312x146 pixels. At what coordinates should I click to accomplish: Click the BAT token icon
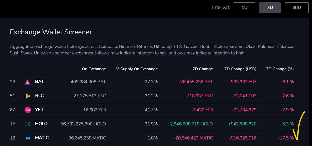click(x=28, y=82)
